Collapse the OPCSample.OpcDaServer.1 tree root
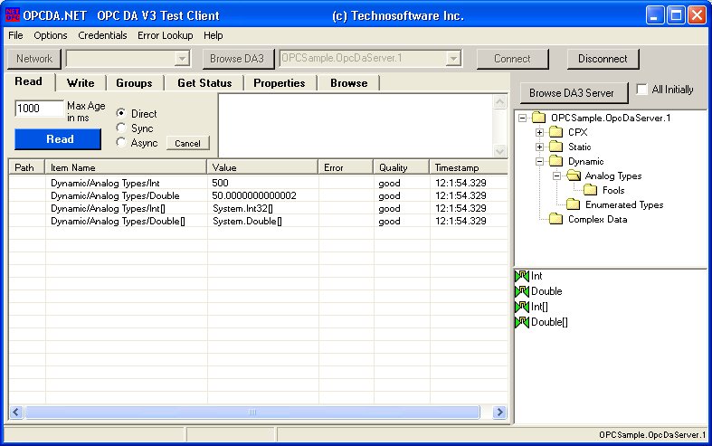Image resolution: width=712 pixels, height=446 pixels. click(523, 119)
